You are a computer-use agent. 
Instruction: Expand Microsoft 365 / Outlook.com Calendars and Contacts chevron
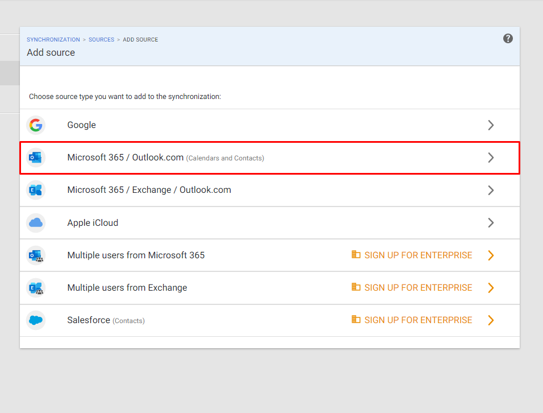(x=491, y=158)
